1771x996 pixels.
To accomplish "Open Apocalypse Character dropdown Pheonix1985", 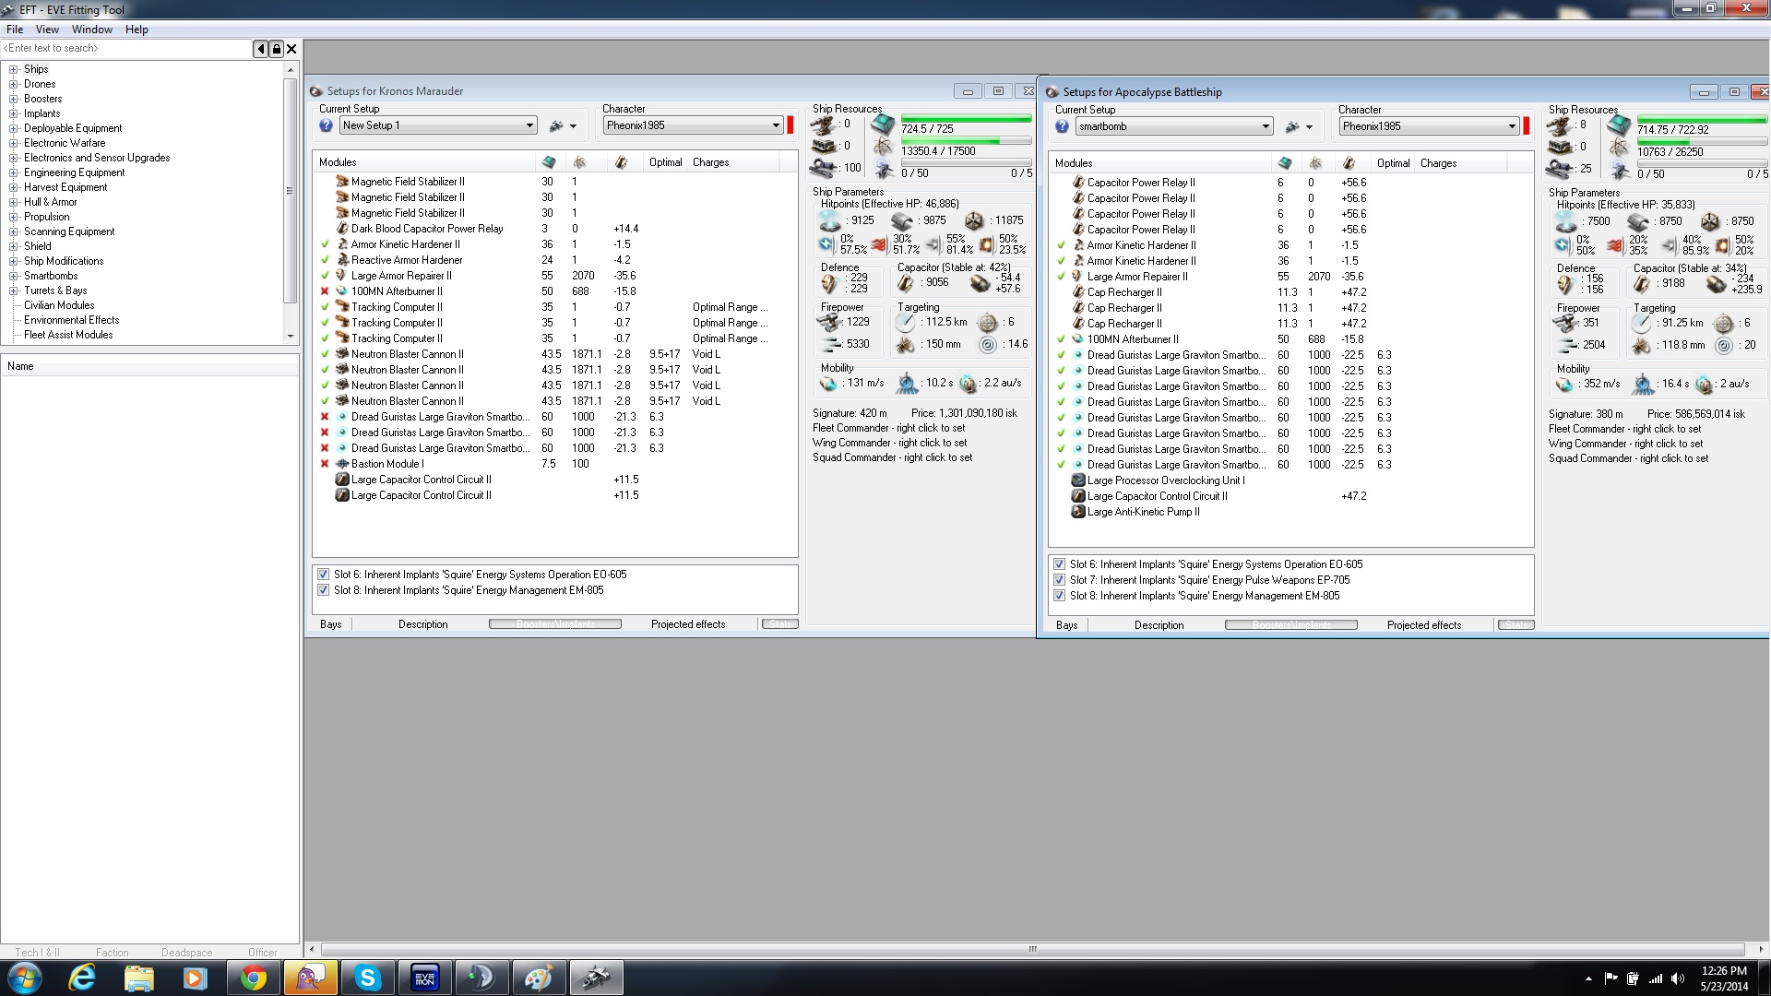I will click(x=1512, y=127).
